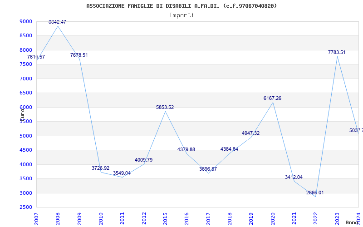Click x-axis year 2015

165,219
